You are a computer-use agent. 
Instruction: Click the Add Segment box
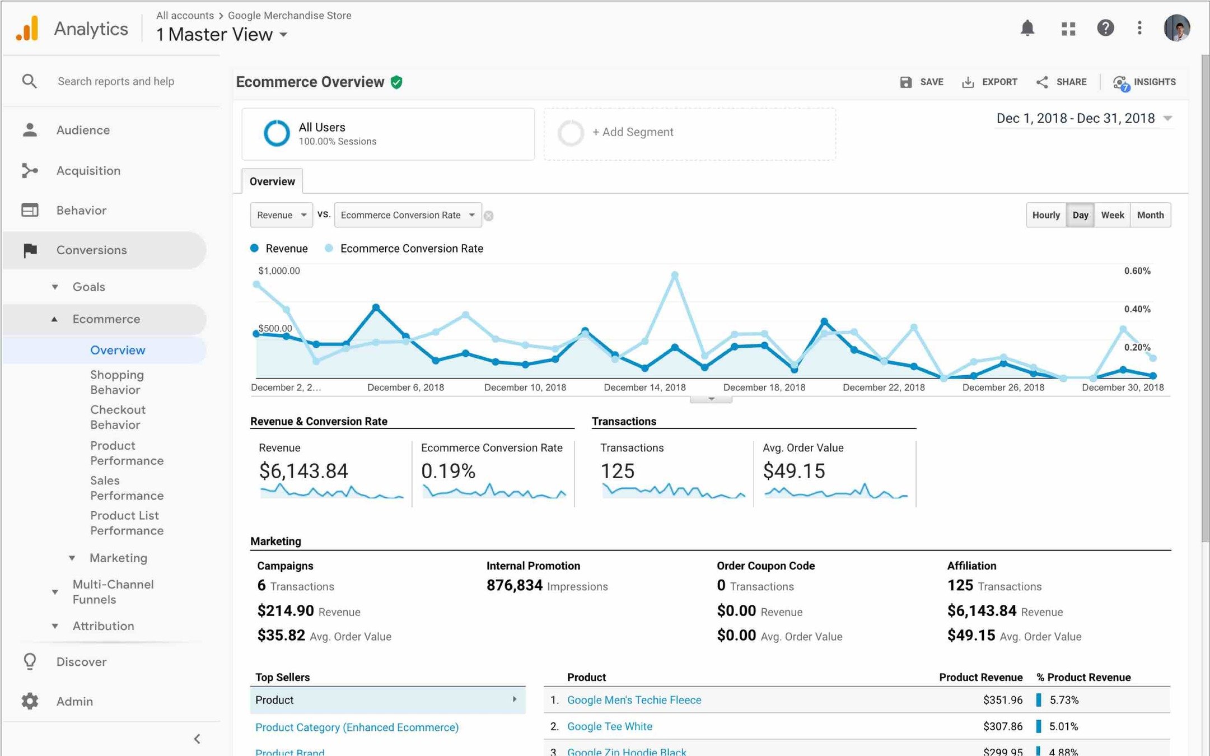pos(689,133)
